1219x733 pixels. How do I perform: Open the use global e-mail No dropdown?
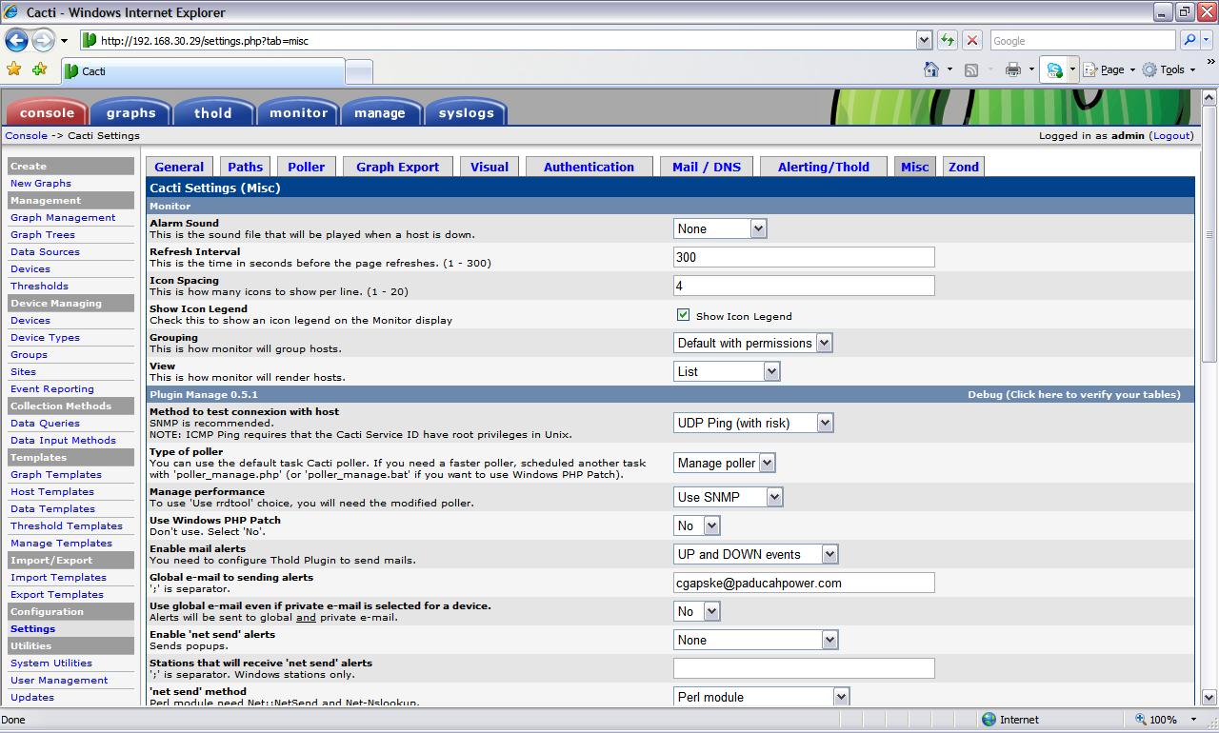click(x=697, y=611)
